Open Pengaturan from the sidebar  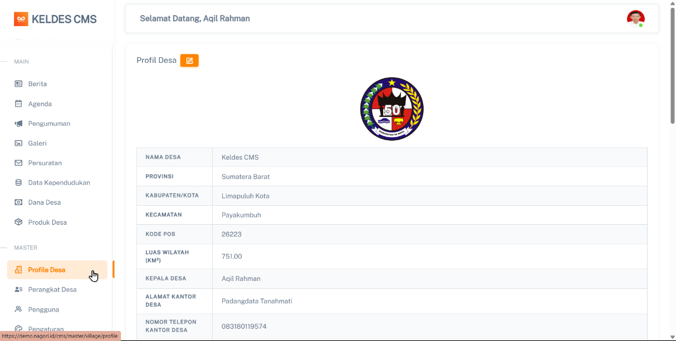coord(46,329)
